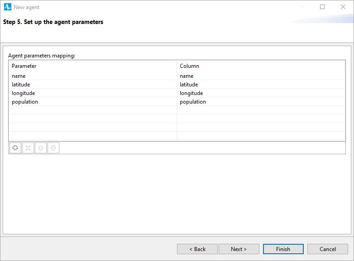Image resolution: width=354 pixels, height=261 pixels.
Task: Maximize the New agent window
Action: coord(322,7)
